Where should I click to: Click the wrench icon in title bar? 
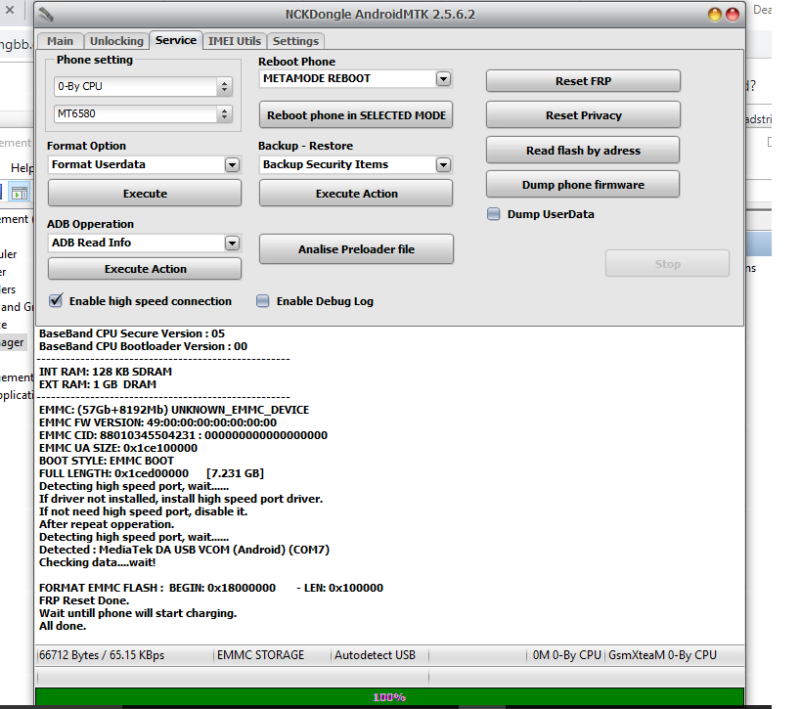pyautogui.click(x=47, y=15)
